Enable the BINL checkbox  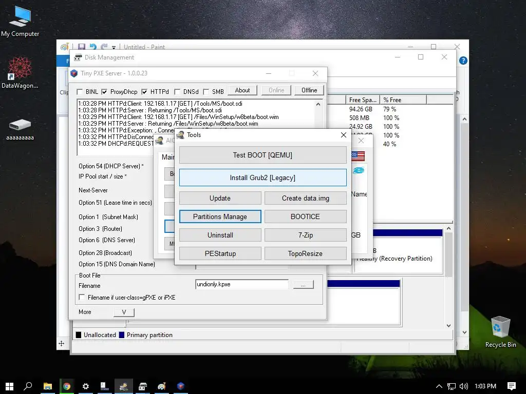pyautogui.click(x=80, y=92)
